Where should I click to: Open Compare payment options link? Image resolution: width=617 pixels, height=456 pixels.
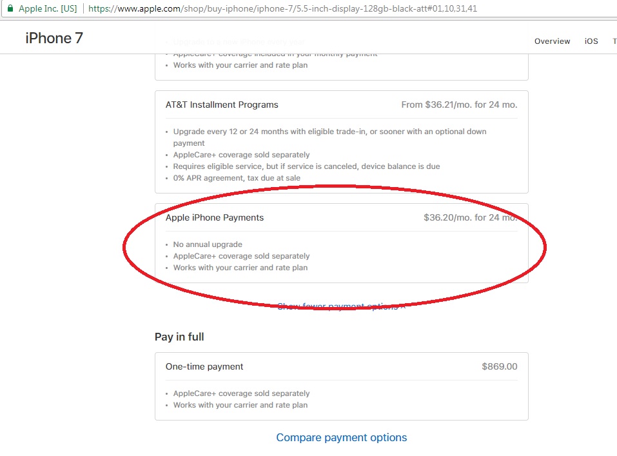coord(341,437)
